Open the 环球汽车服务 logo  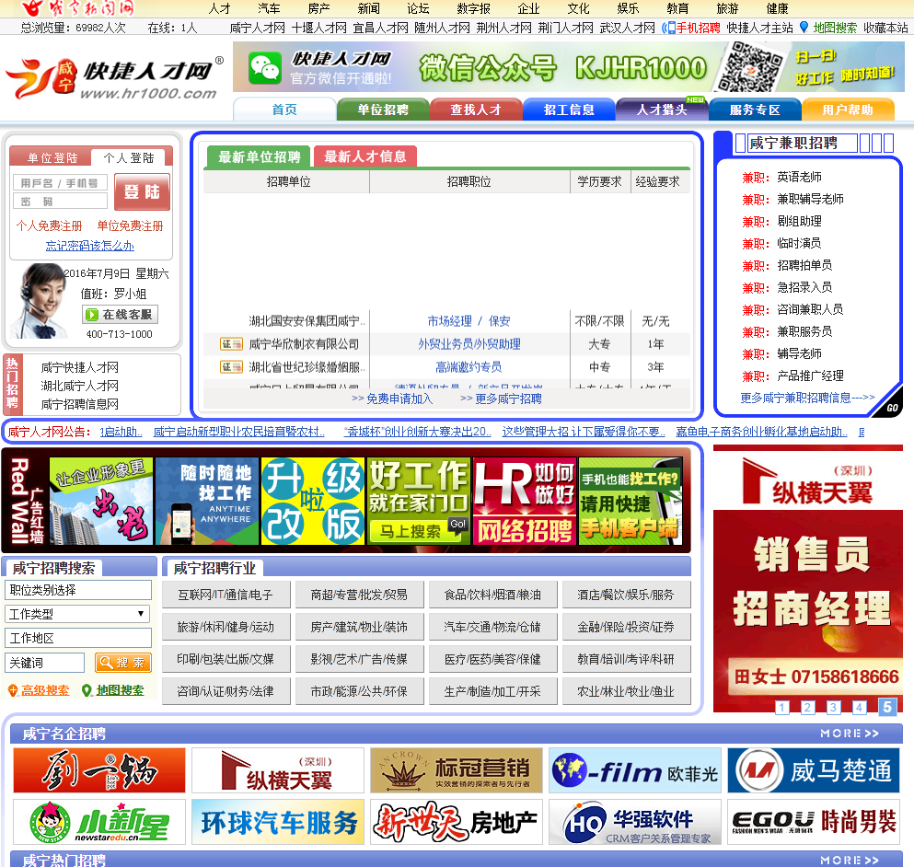pos(277,822)
